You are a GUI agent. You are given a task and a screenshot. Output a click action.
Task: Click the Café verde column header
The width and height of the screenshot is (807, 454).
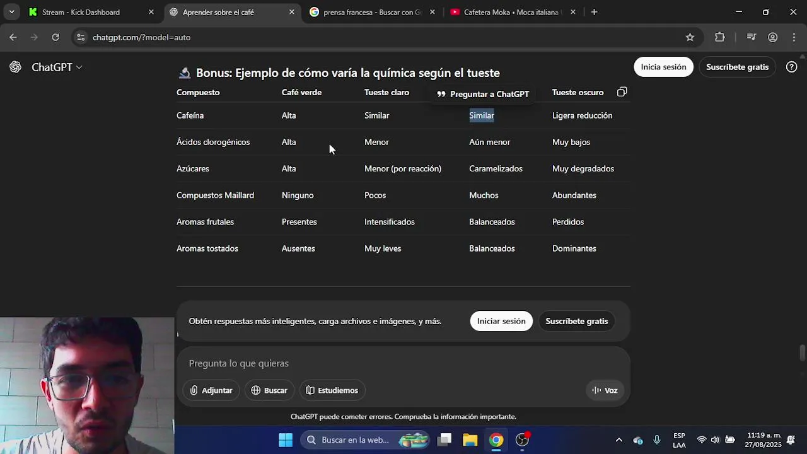click(x=301, y=92)
